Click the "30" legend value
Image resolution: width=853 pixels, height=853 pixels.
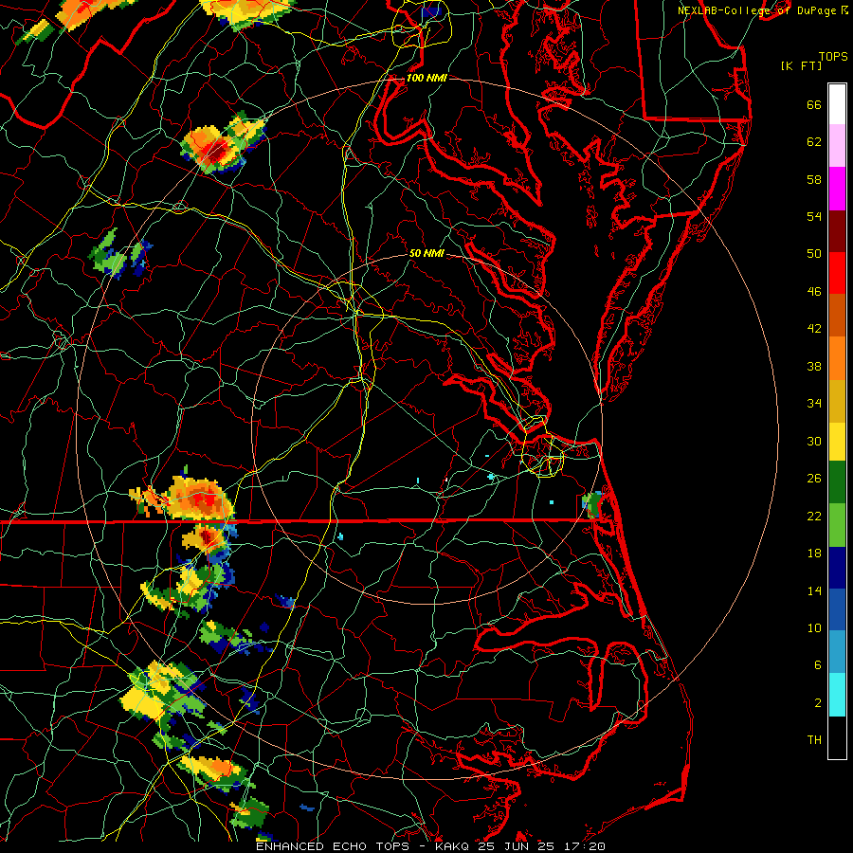tap(814, 441)
